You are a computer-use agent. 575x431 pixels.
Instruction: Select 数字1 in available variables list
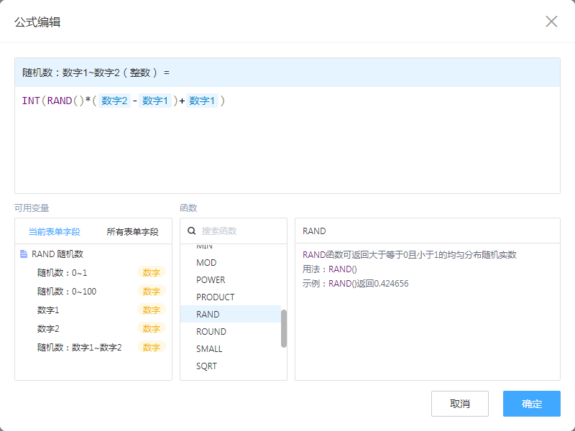coord(48,310)
